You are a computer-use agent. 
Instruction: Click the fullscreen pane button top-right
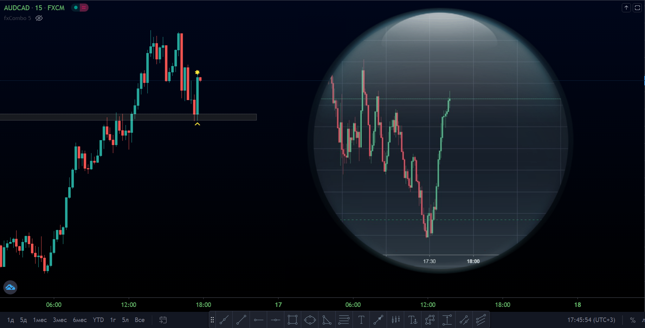pyautogui.click(x=637, y=8)
